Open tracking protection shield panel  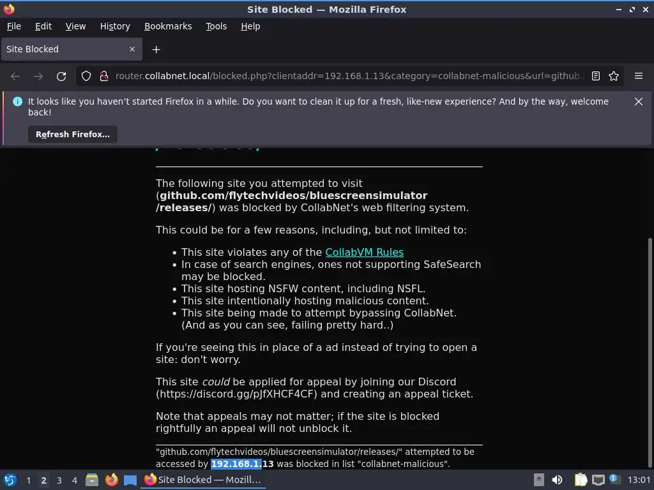[x=86, y=77]
